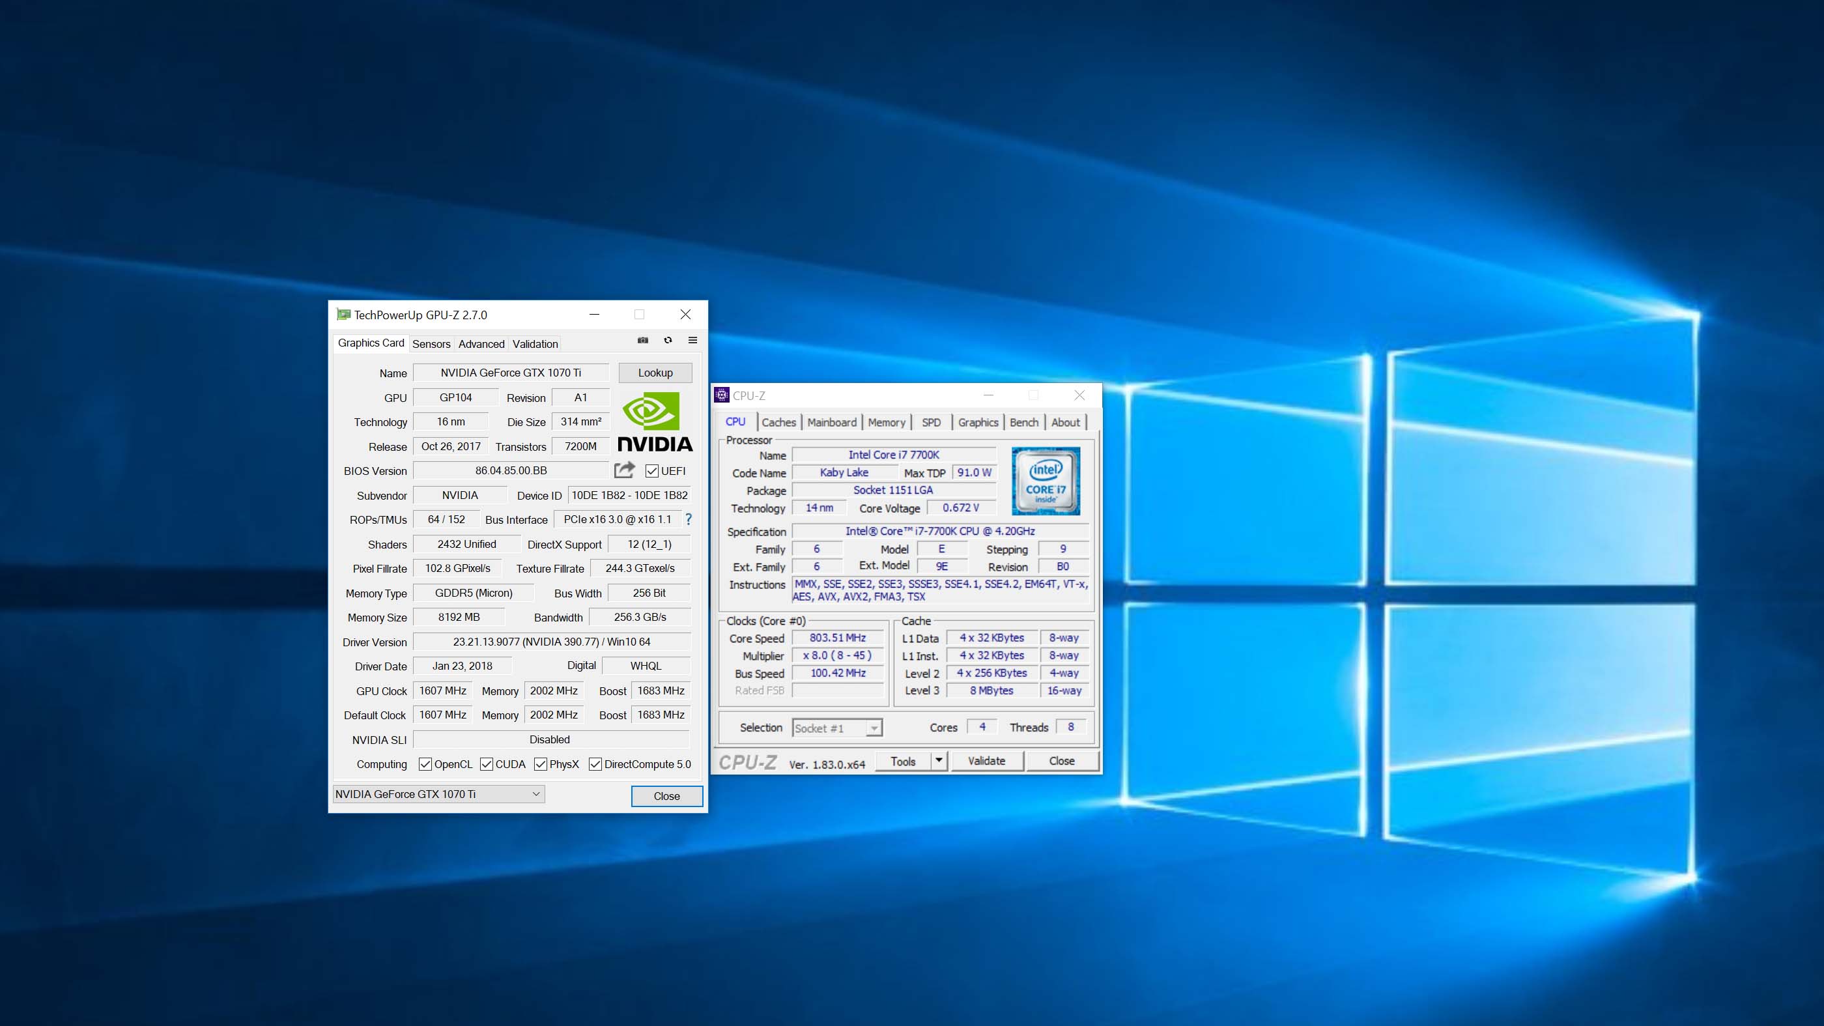Toggle the CUDA checkbox
The image size is (1824, 1026).
point(487,764)
